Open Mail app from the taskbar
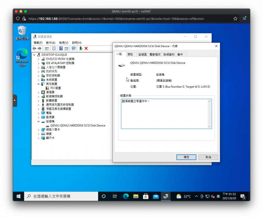The image size is (263, 218). point(156,196)
